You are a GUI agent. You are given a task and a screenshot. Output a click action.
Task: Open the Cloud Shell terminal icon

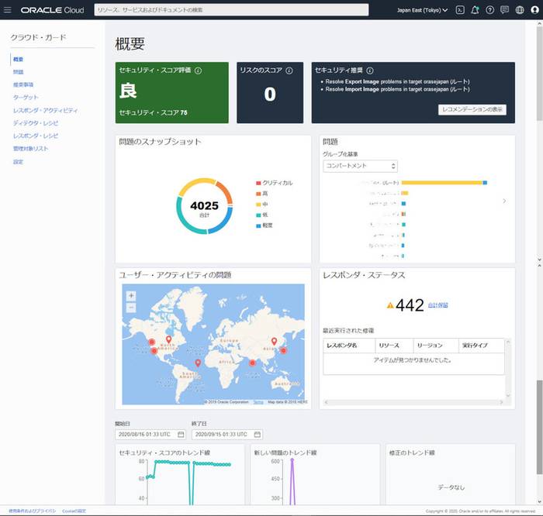point(460,10)
